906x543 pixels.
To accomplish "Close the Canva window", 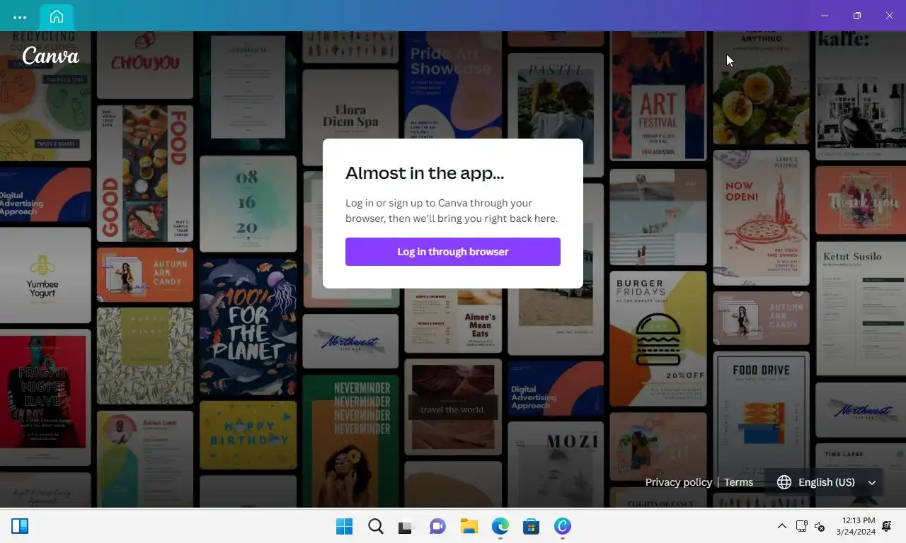I will click(889, 16).
